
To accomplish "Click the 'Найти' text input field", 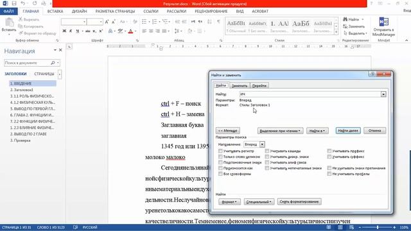I will click(310, 94).
